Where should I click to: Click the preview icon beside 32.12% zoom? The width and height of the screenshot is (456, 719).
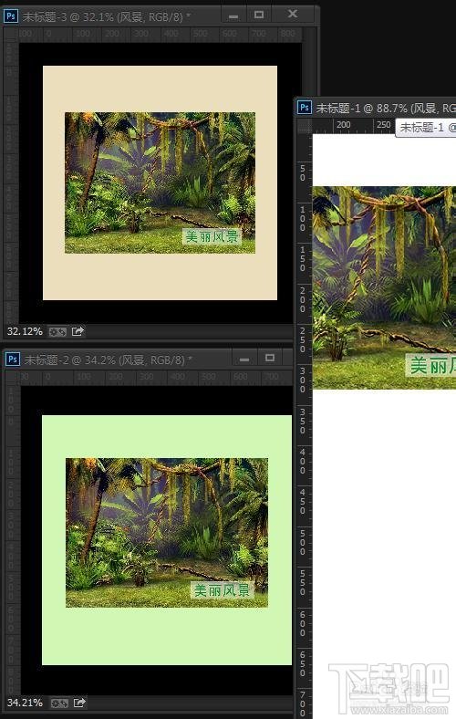(x=57, y=331)
